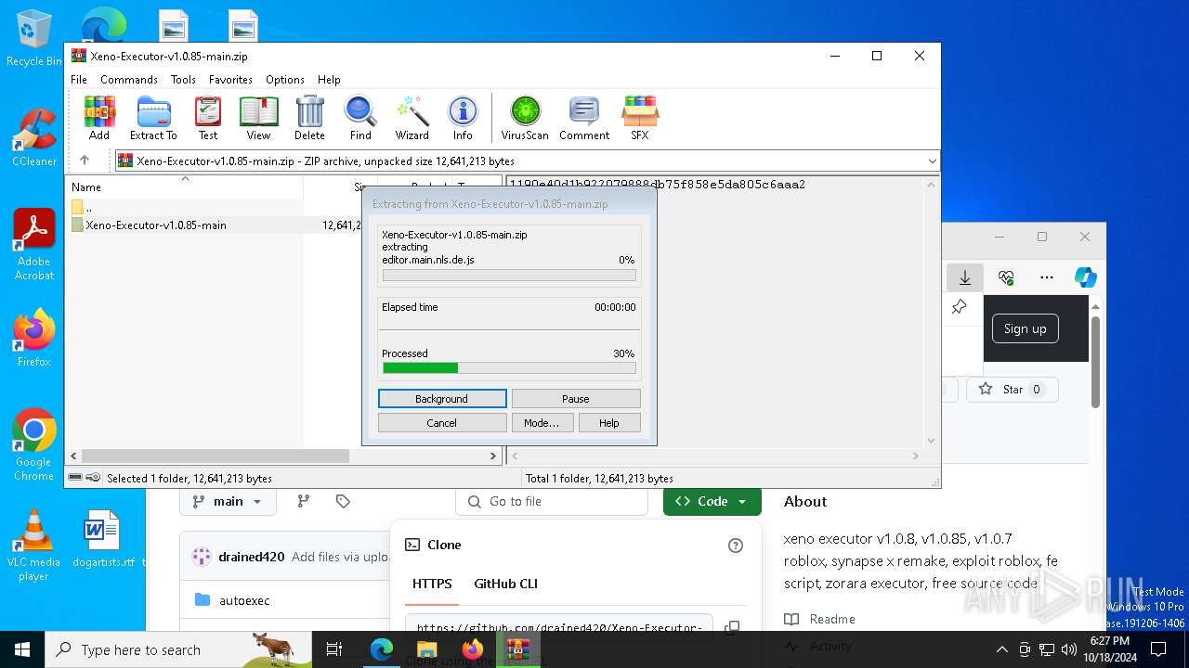Open the Wizard toolbar icon

(412, 118)
